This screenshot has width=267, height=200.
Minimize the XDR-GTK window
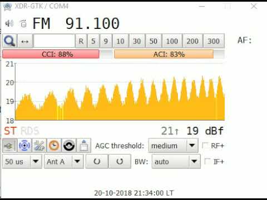pos(202,7)
